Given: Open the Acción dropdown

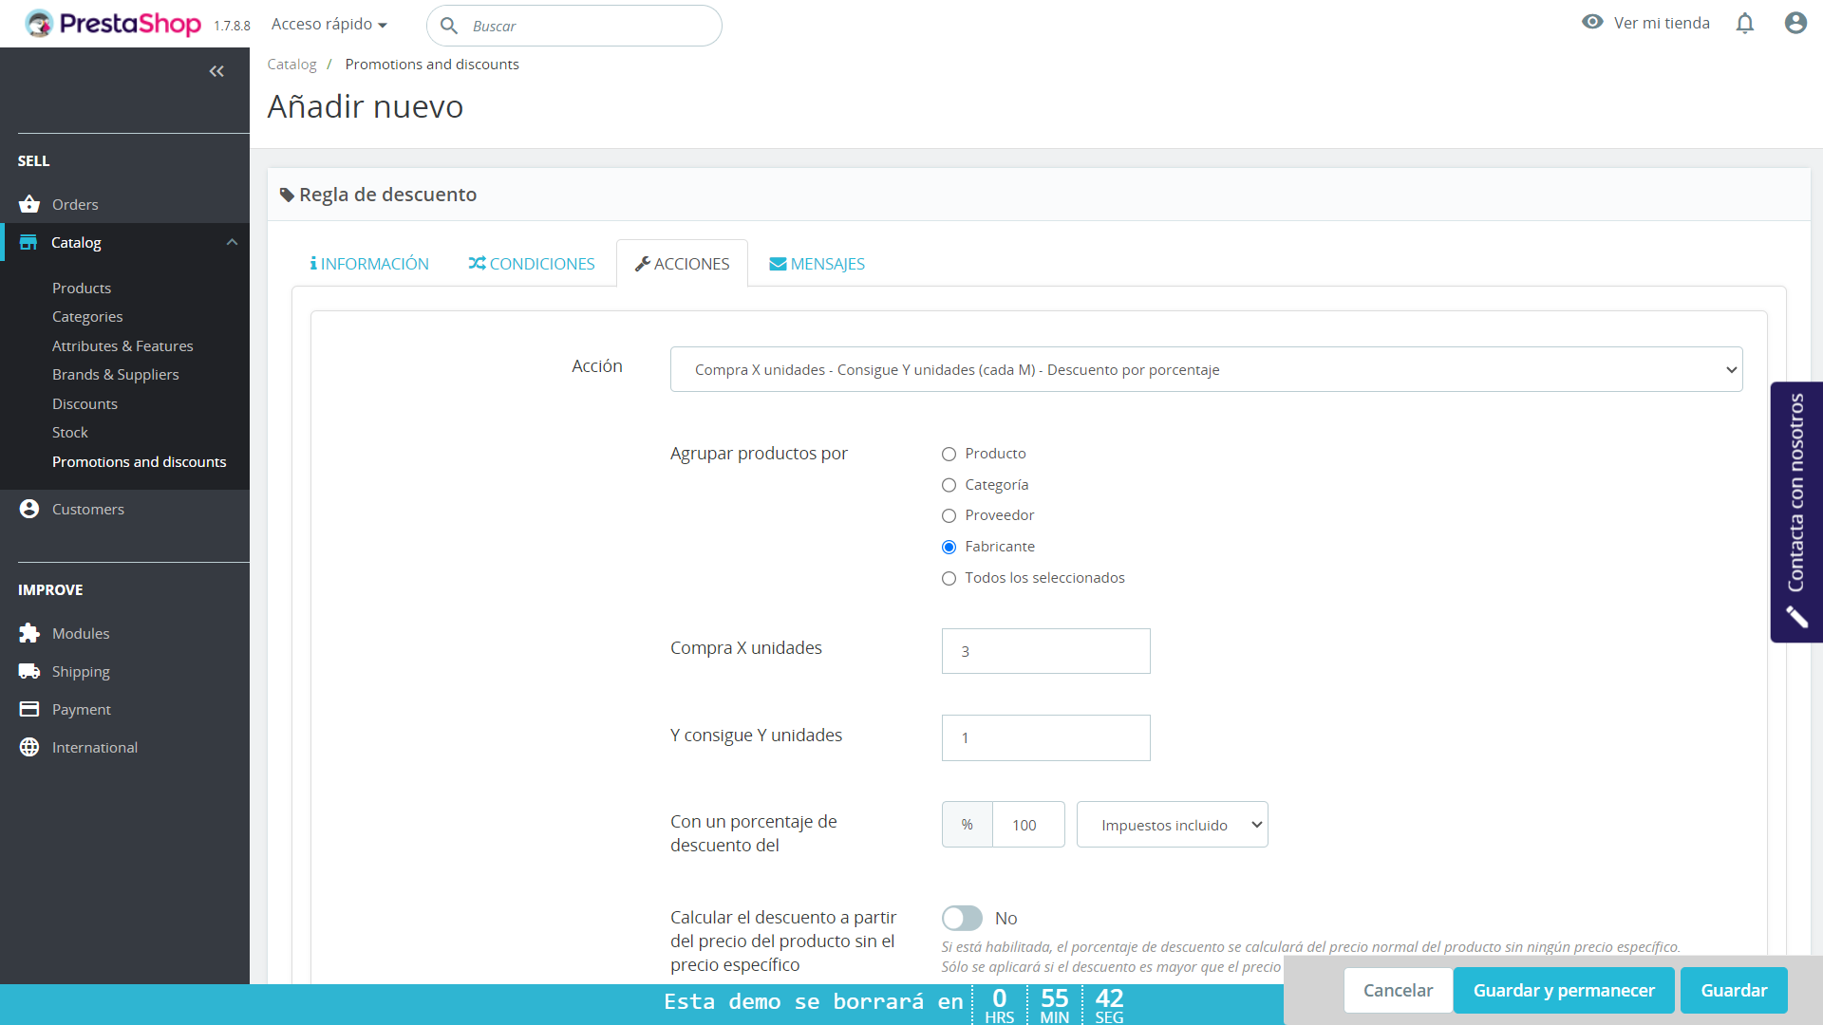Looking at the screenshot, I should (x=1206, y=369).
